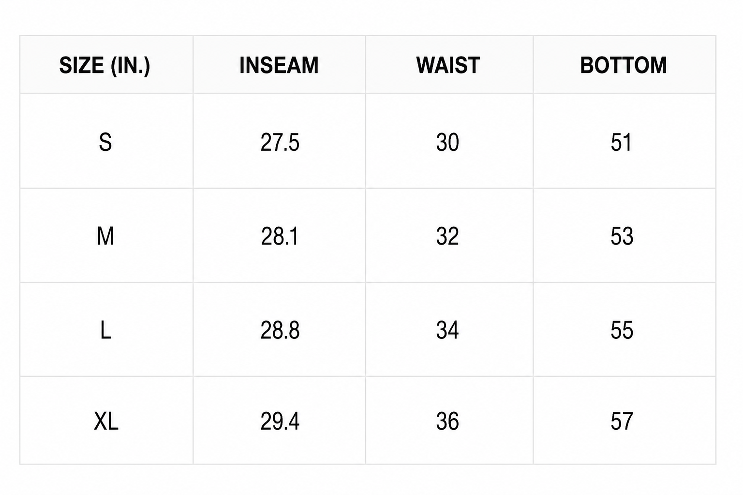This screenshot has height=495, width=743.
Task: Click waist value 32
Action: coord(447,236)
